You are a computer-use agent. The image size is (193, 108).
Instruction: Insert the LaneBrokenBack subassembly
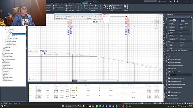pyautogui.click(x=173, y=56)
